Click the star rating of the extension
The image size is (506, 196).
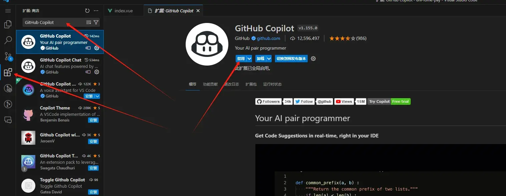[x=342, y=38]
